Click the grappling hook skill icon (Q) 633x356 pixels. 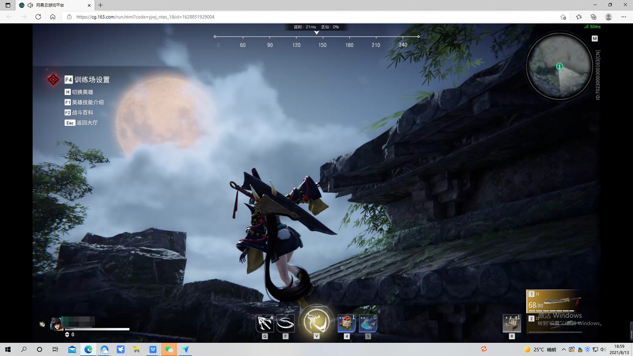click(x=265, y=324)
